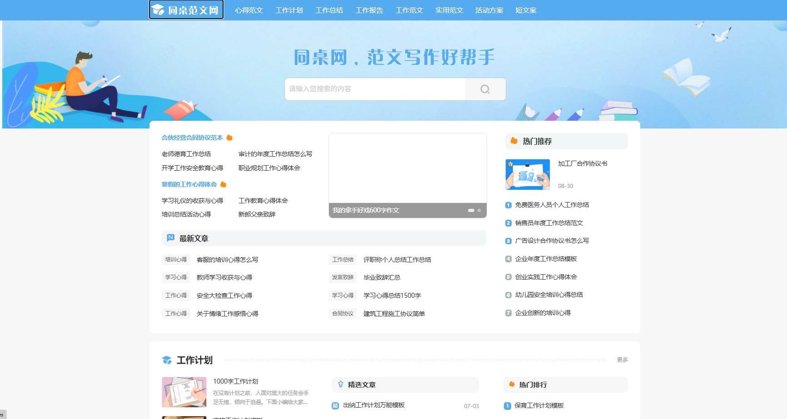The image size is (787, 419).
Task: Select the 合同协议 category tag
Action: [x=343, y=313]
